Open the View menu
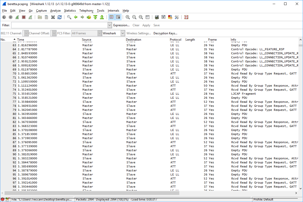The width and height of the screenshot is (303, 202). 22,11
